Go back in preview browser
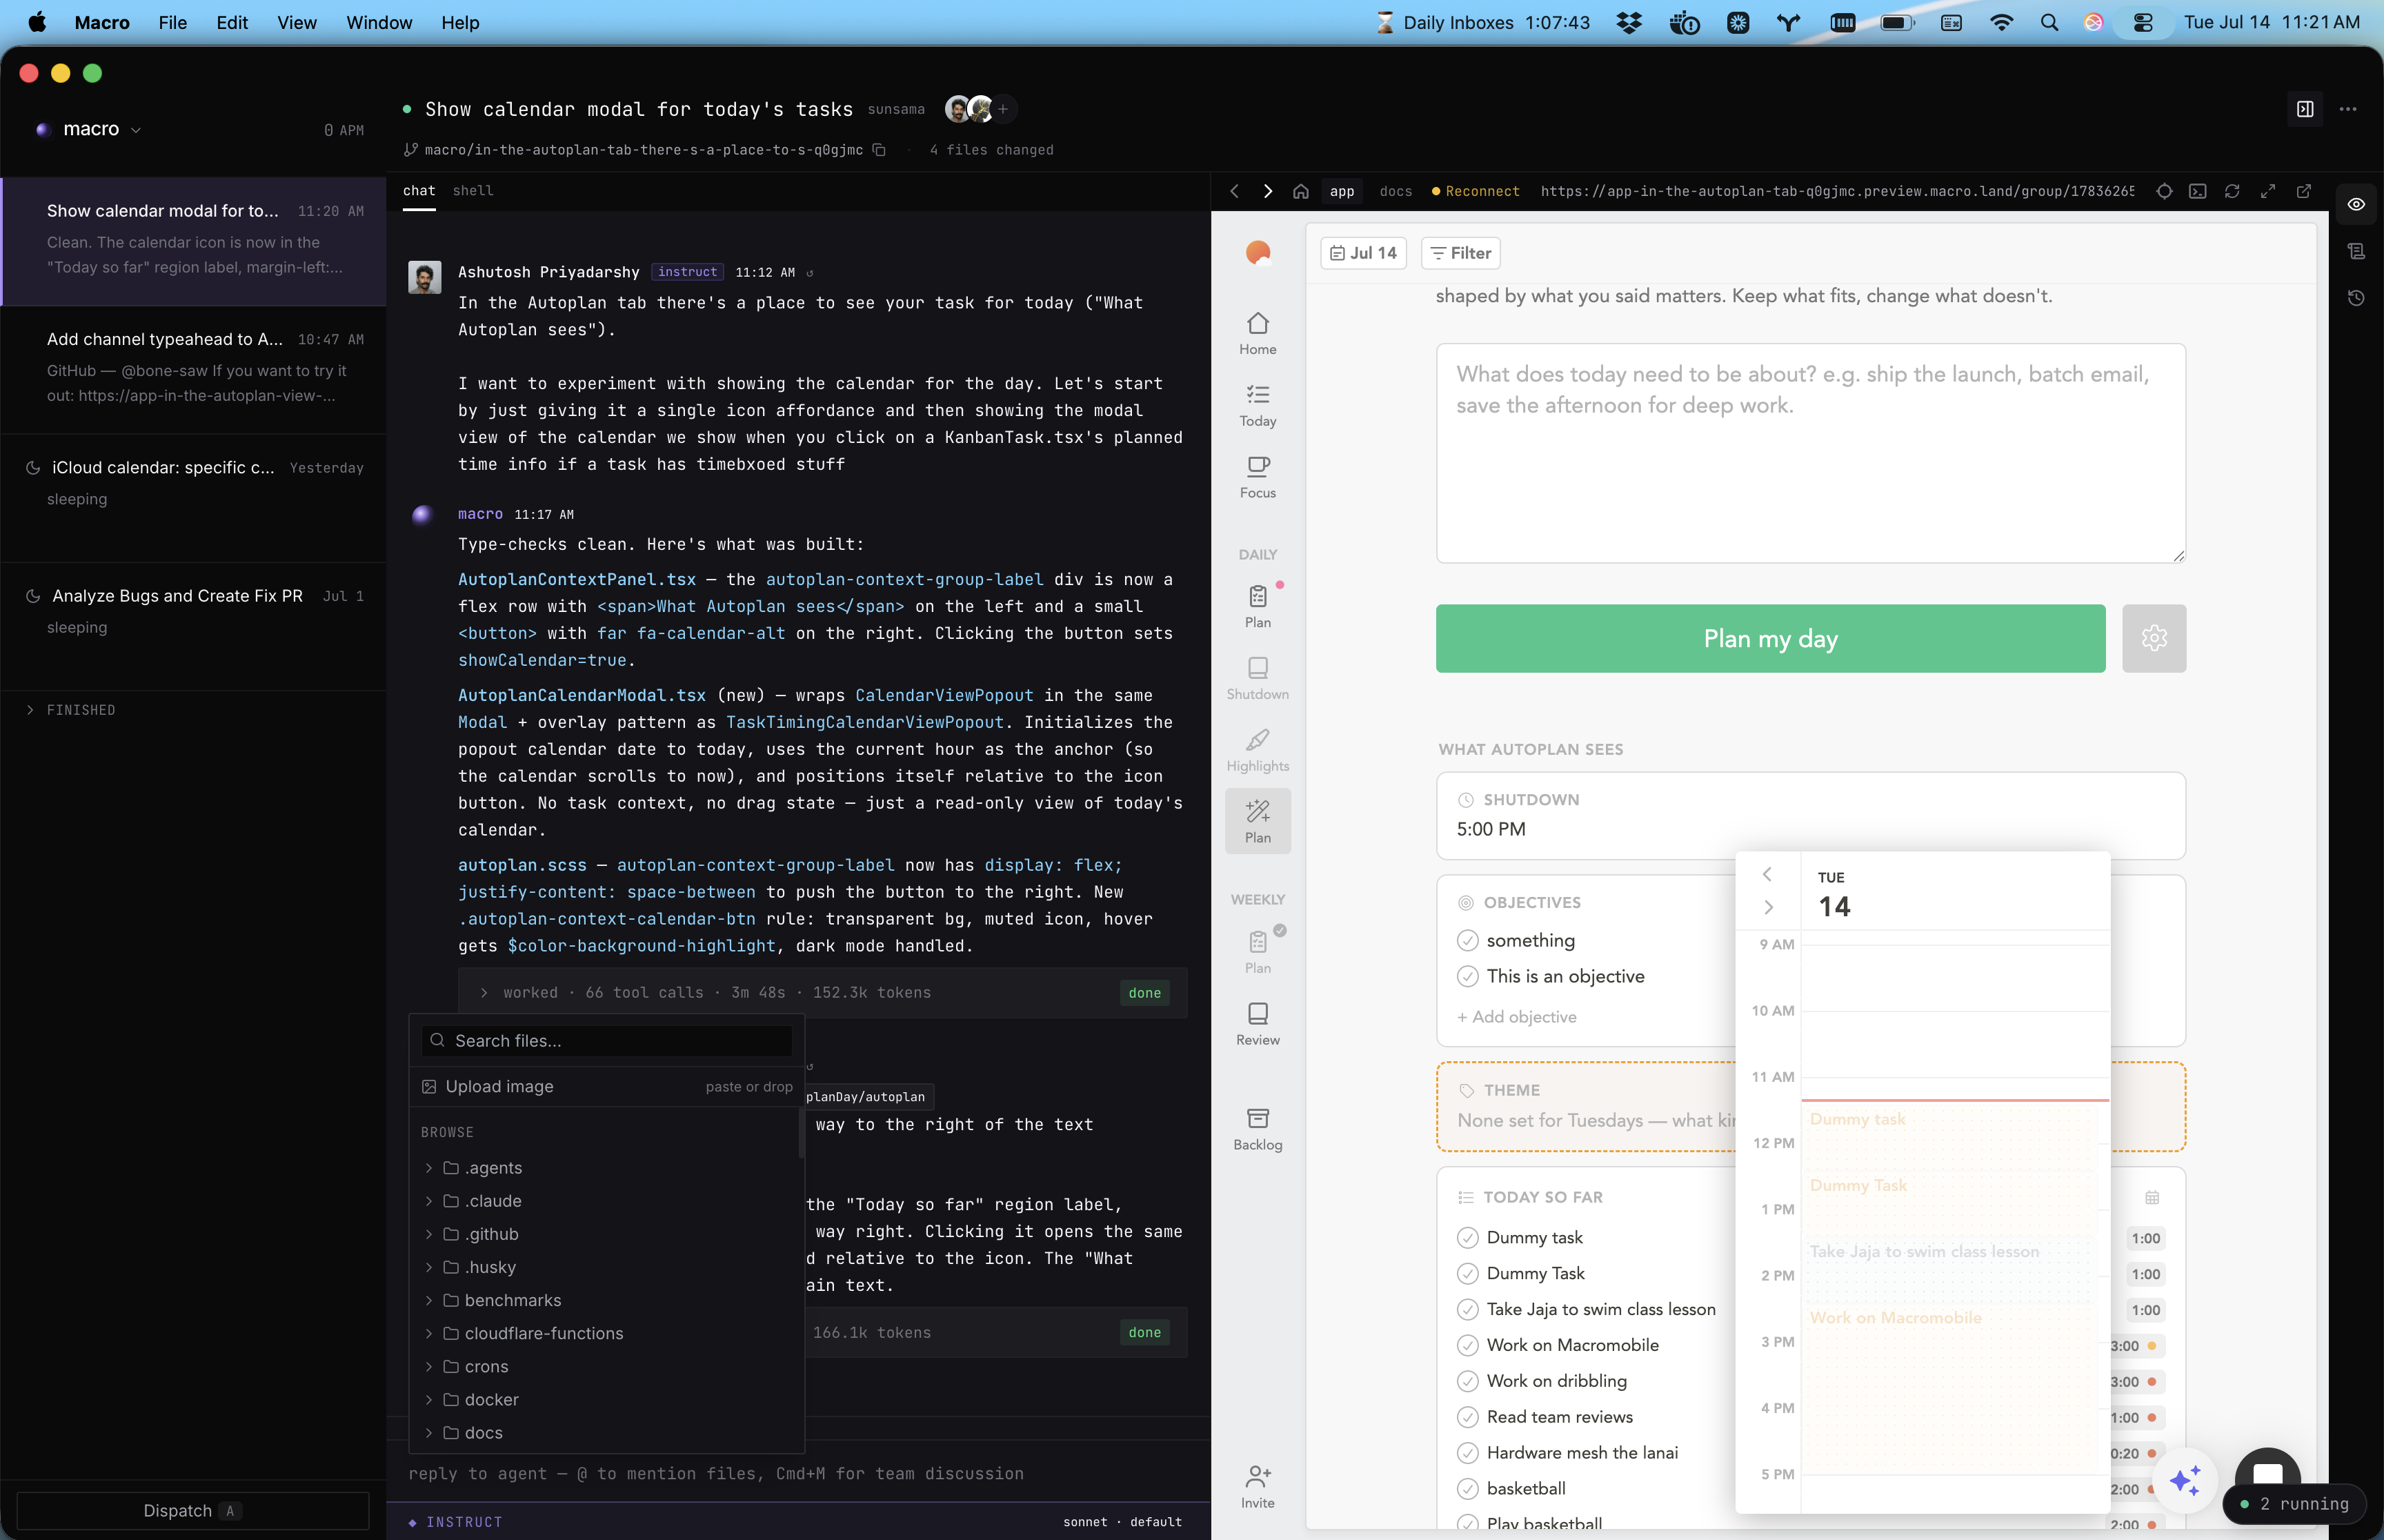This screenshot has height=1540, width=2384. tap(1235, 191)
